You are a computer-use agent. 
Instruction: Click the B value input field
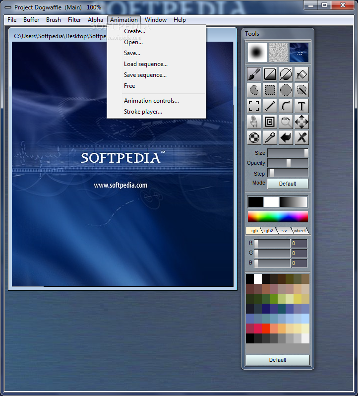299,263
